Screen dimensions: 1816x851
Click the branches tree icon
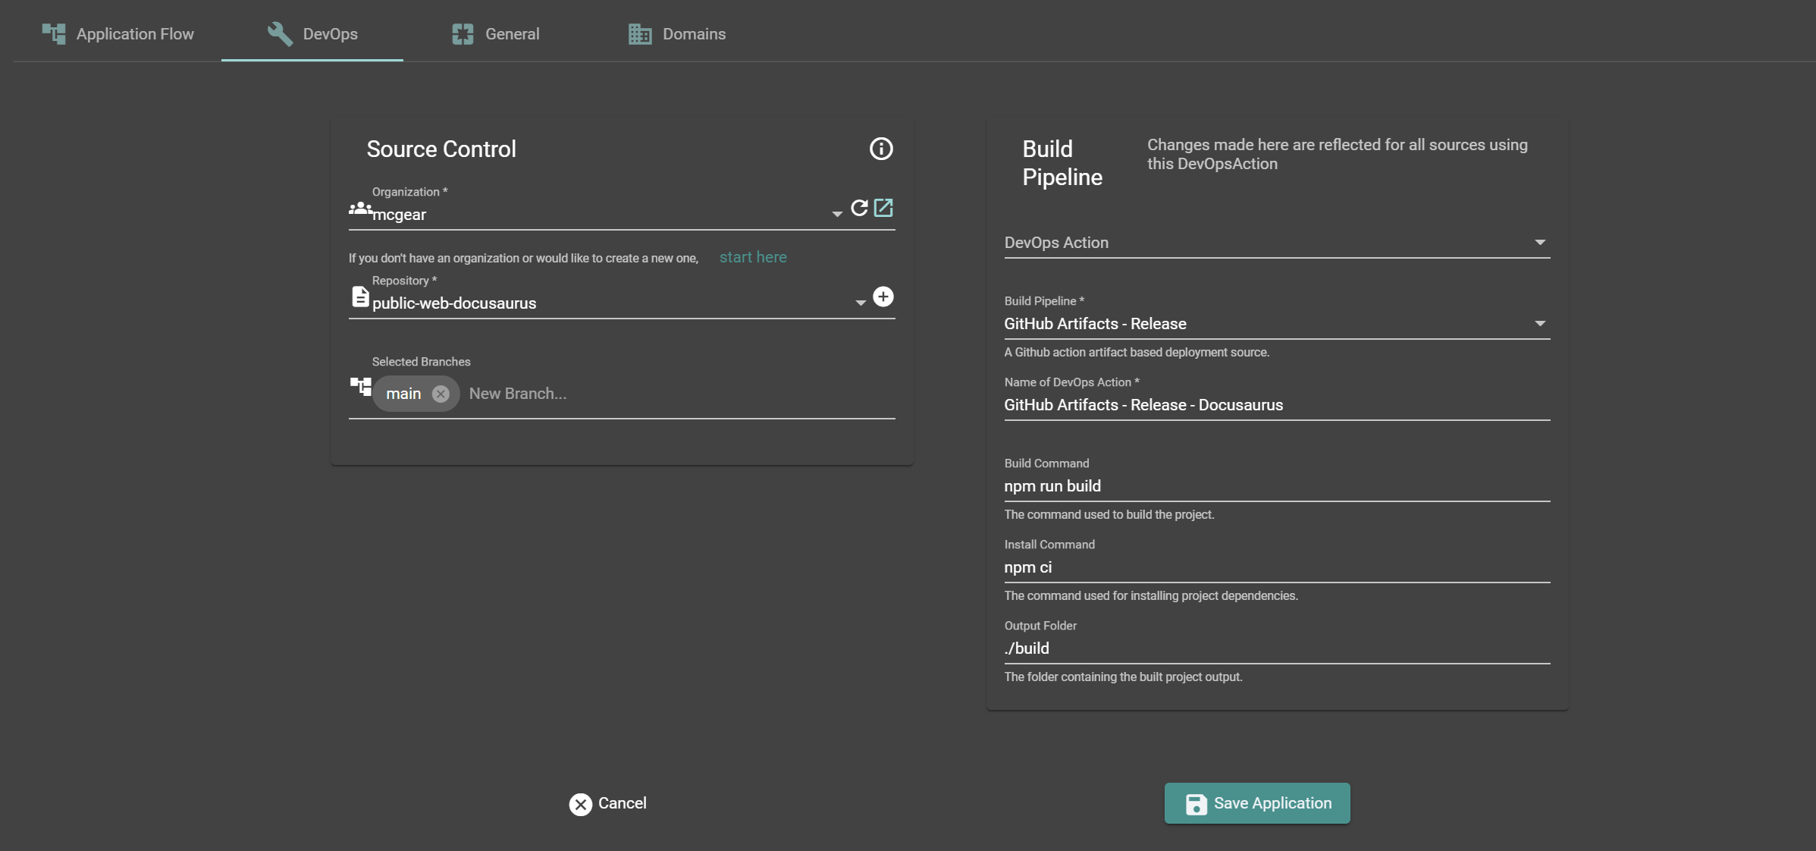[x=361, y=387]
